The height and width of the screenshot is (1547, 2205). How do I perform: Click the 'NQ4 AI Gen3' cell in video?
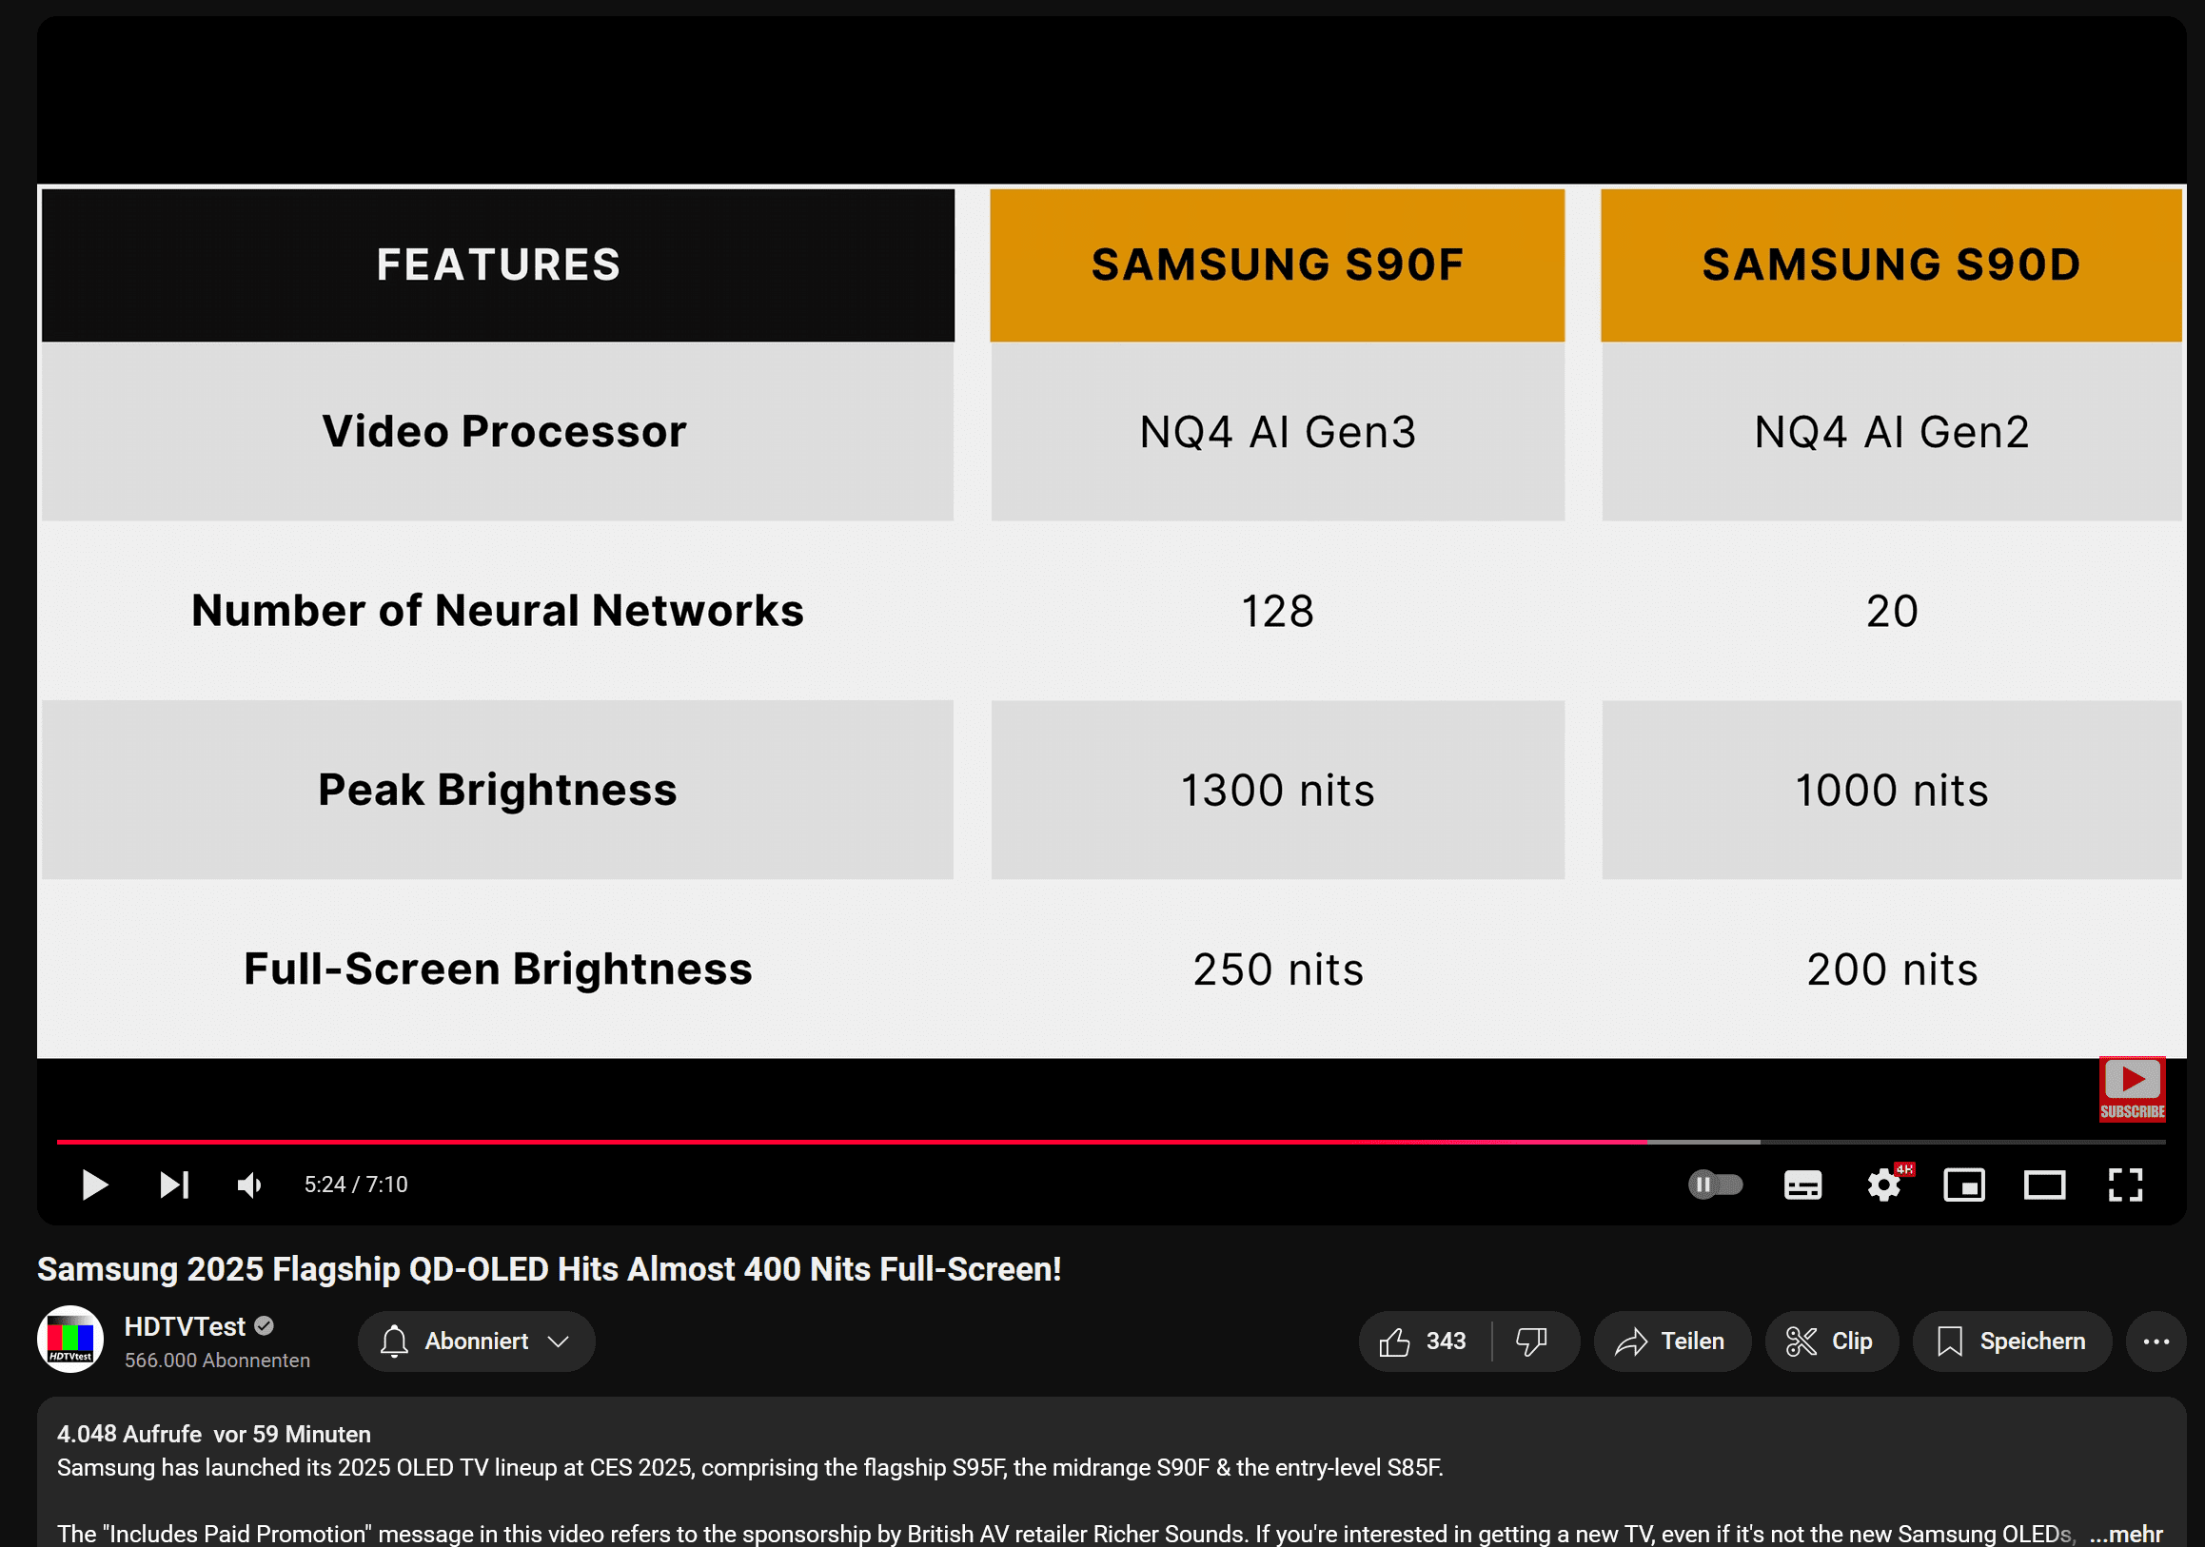point(1277,432)
